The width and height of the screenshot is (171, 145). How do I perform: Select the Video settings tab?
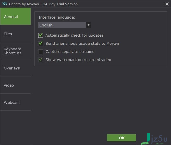tap(15, 85)
